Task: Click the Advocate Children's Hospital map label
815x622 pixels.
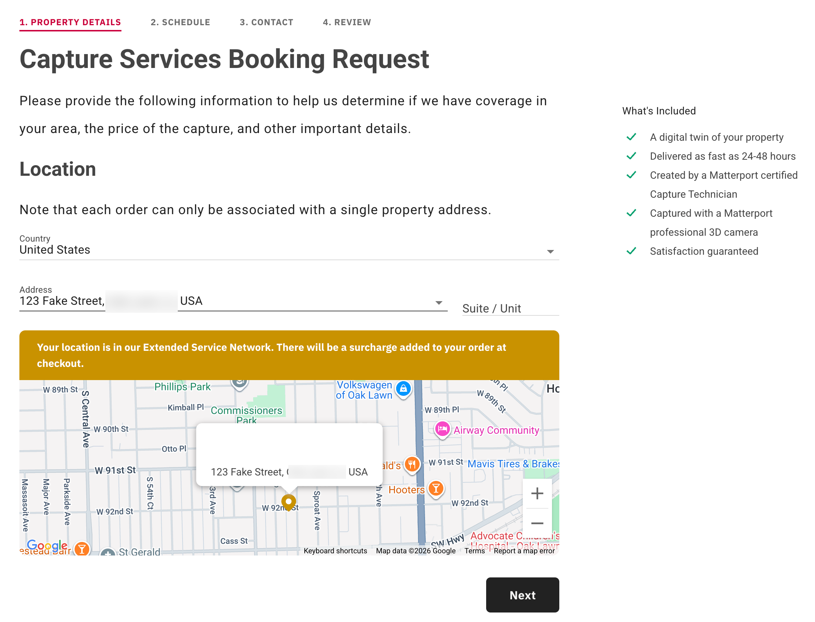Action: 514,541
